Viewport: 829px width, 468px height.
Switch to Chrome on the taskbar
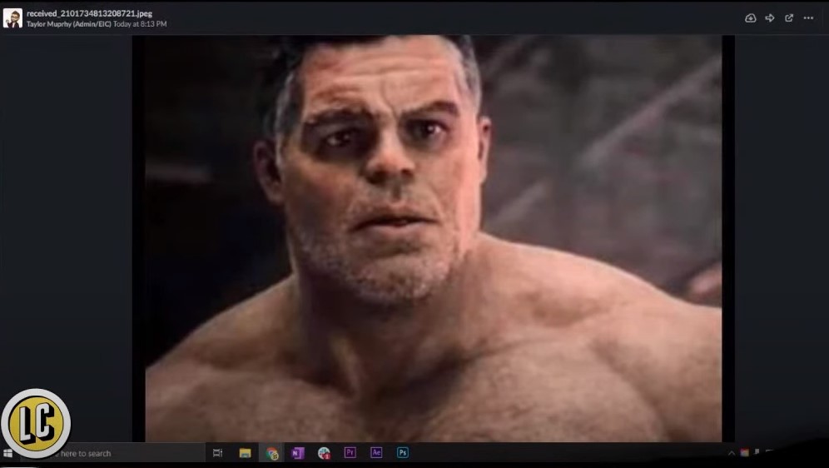[271, 453]
